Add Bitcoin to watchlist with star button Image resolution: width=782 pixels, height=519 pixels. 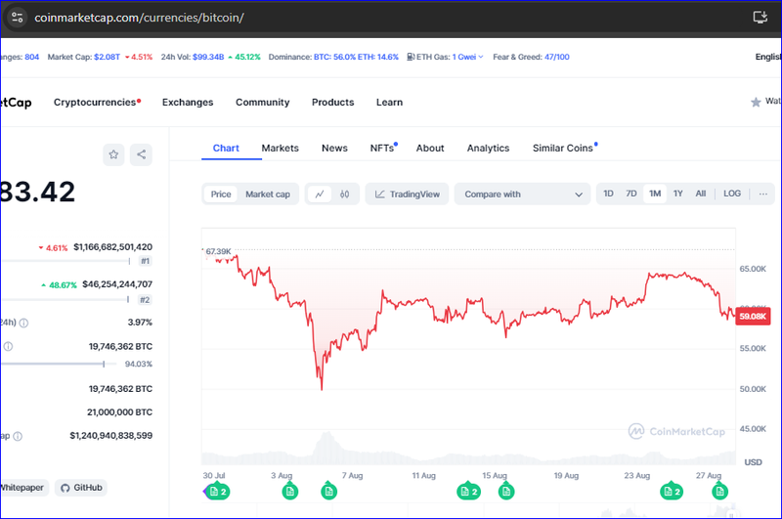point(113,154)
